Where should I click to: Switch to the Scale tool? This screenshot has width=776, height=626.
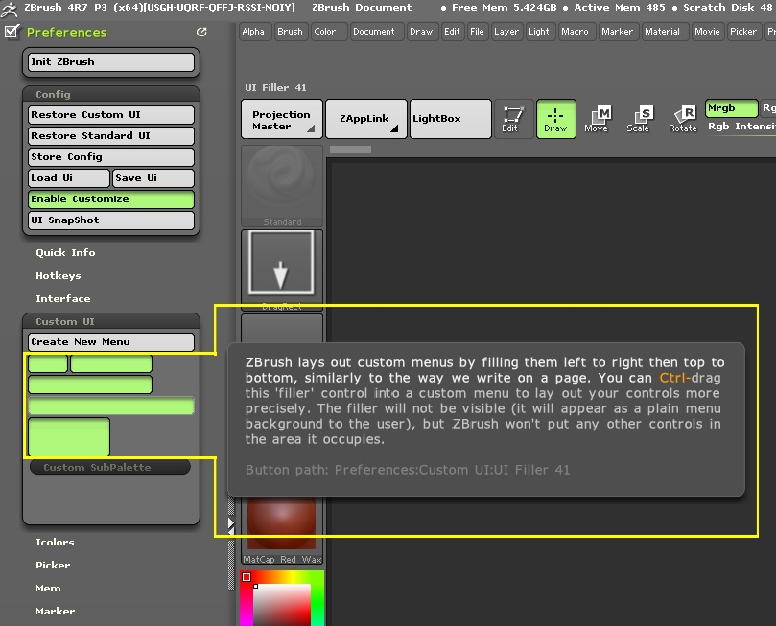click(x=639, y=119)
